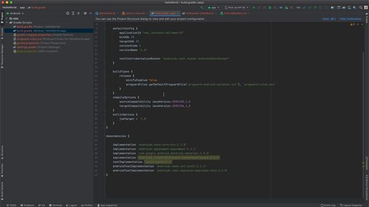The image size is (369, 207).
Task: Click the green Debug app bug icon
Action: [x=270, y=7]
